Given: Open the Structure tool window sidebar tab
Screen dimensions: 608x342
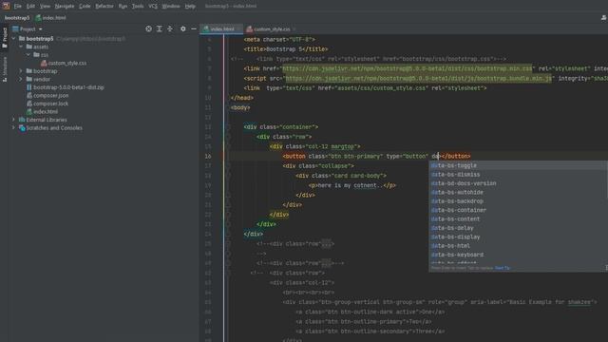Looking at the screenshot, I should tap(5, 69).
